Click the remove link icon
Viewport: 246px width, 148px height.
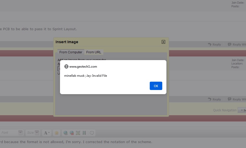point(72,133)
